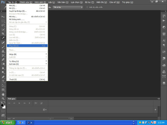Expand the Kịch bản (R) submenu
The width and height of the screenshot is (167, 125).
27,64
